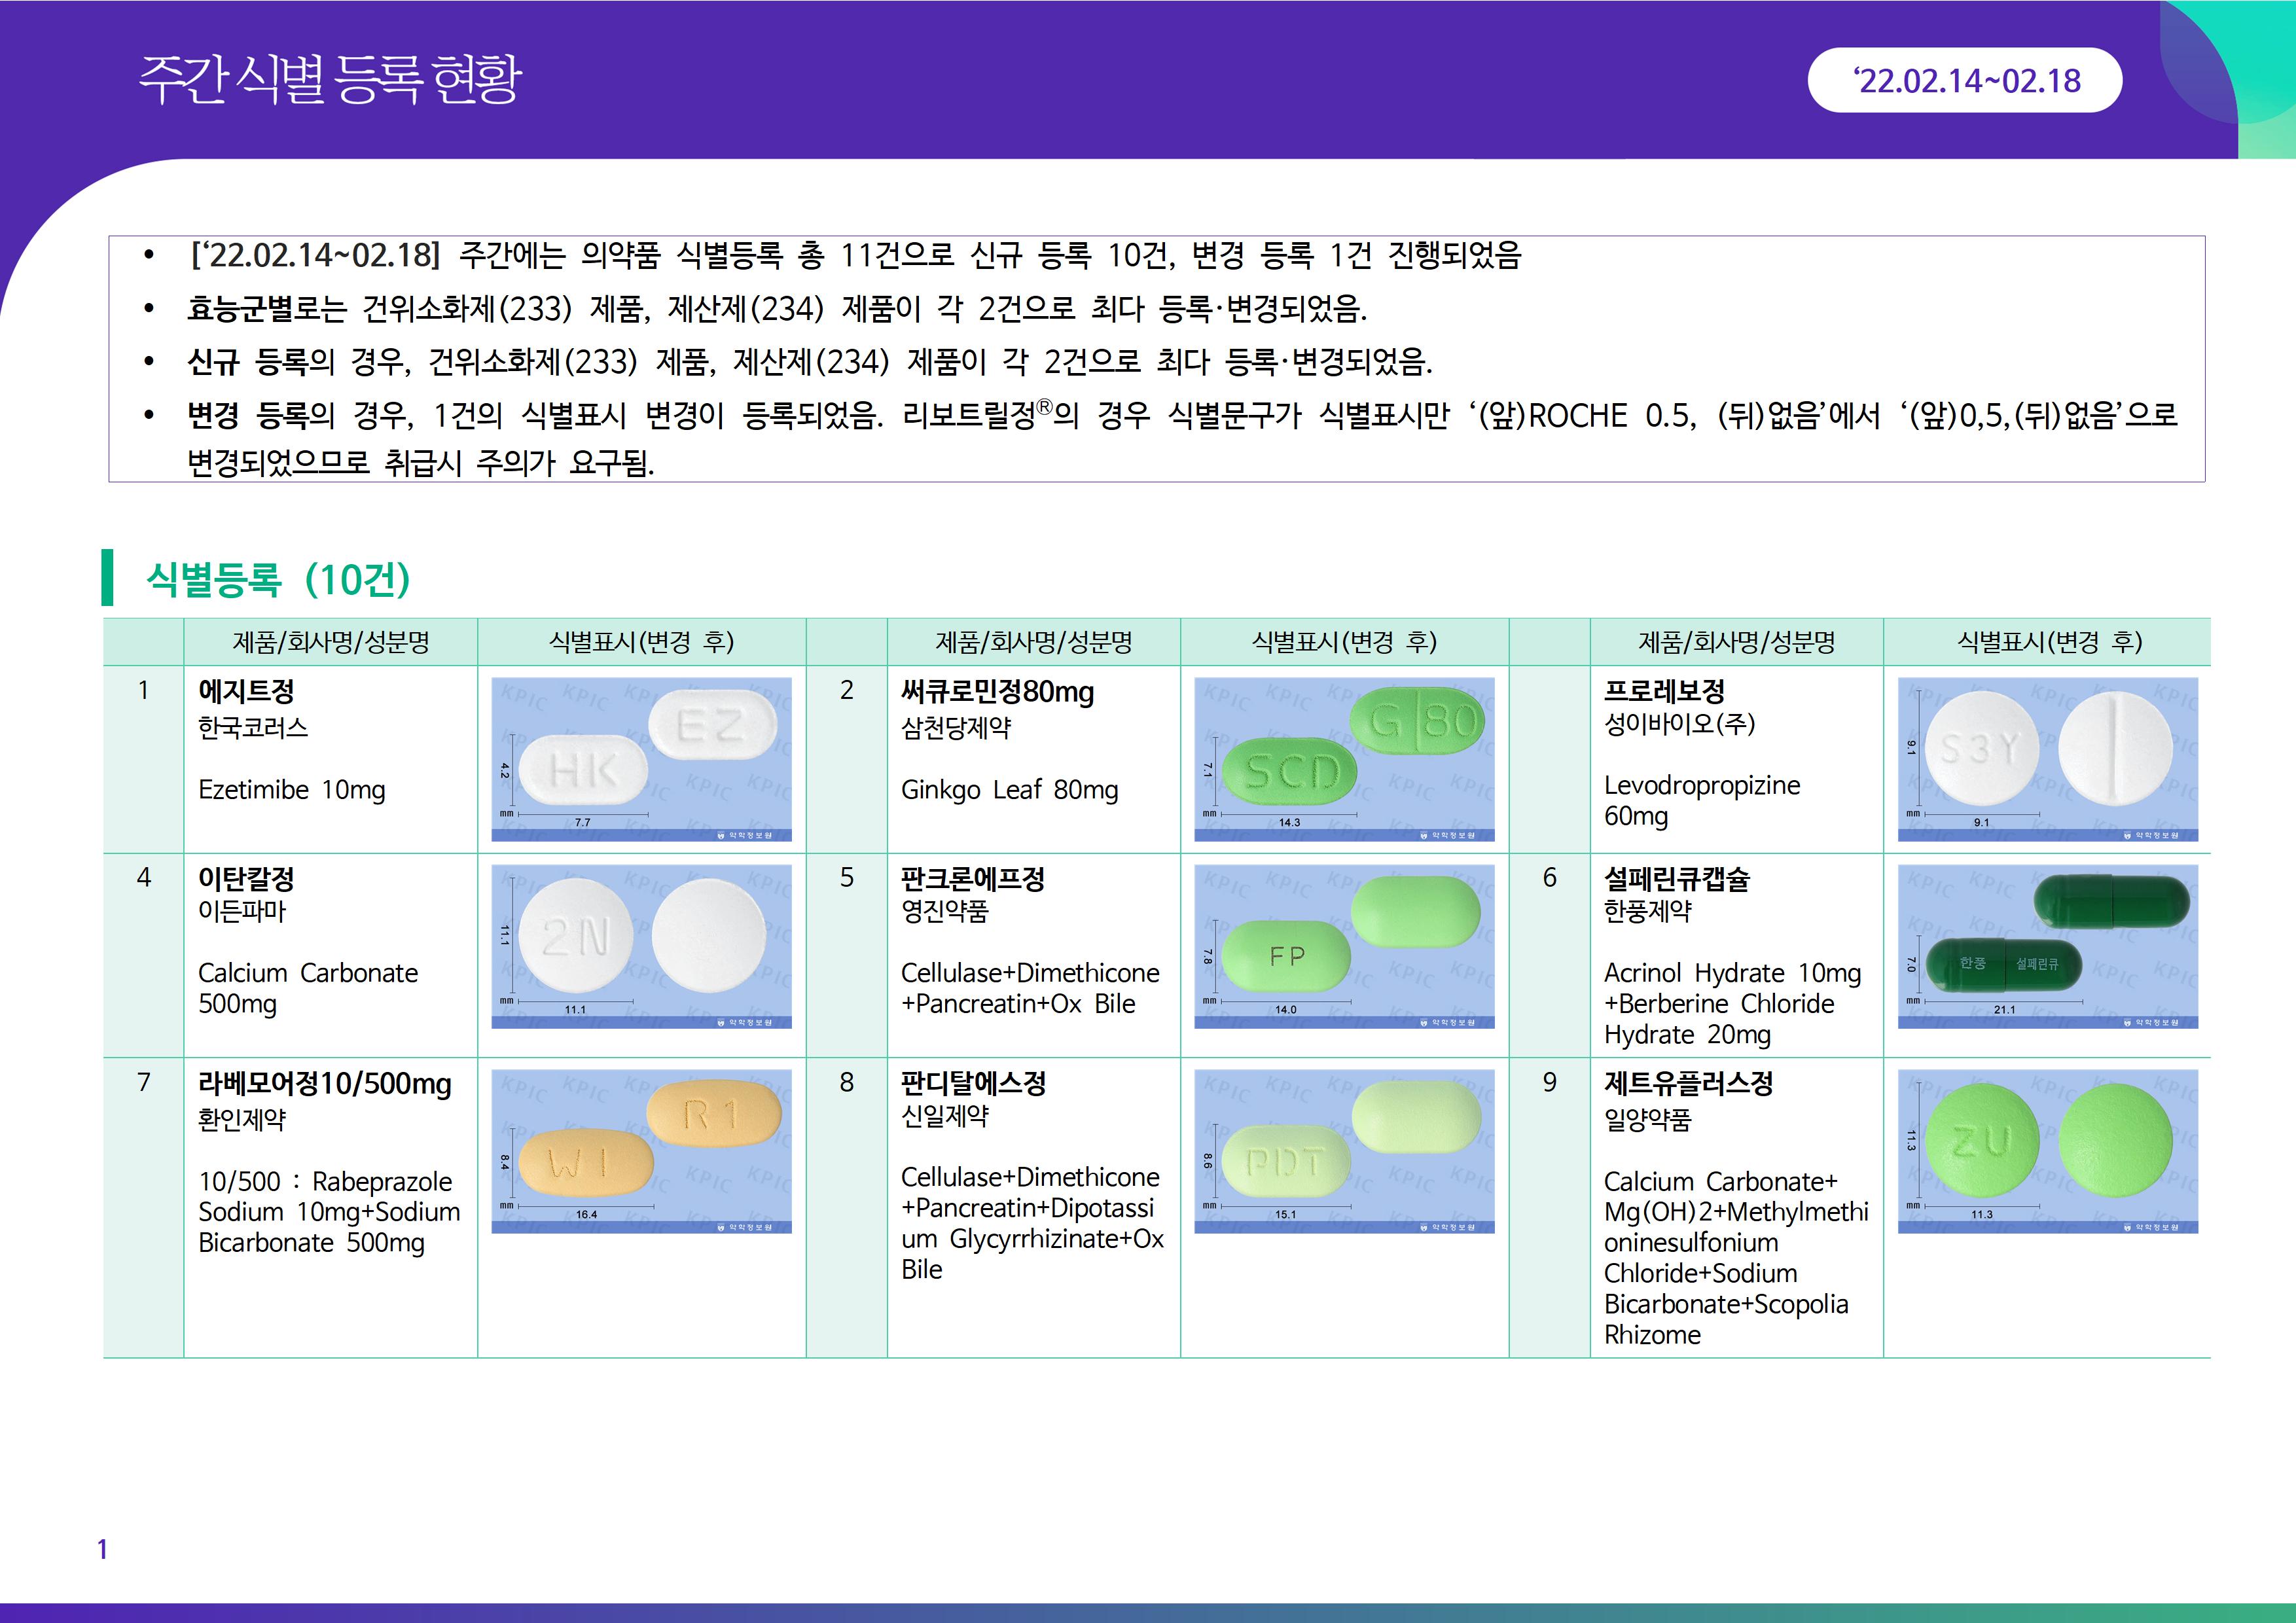Click the 판디탈에스정 PDT tablet image

(x=1344, y=1151)
